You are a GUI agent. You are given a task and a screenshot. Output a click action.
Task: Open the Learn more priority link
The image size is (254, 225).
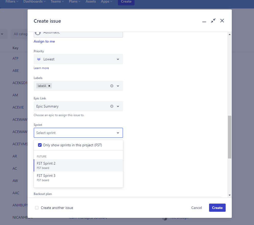41,68
